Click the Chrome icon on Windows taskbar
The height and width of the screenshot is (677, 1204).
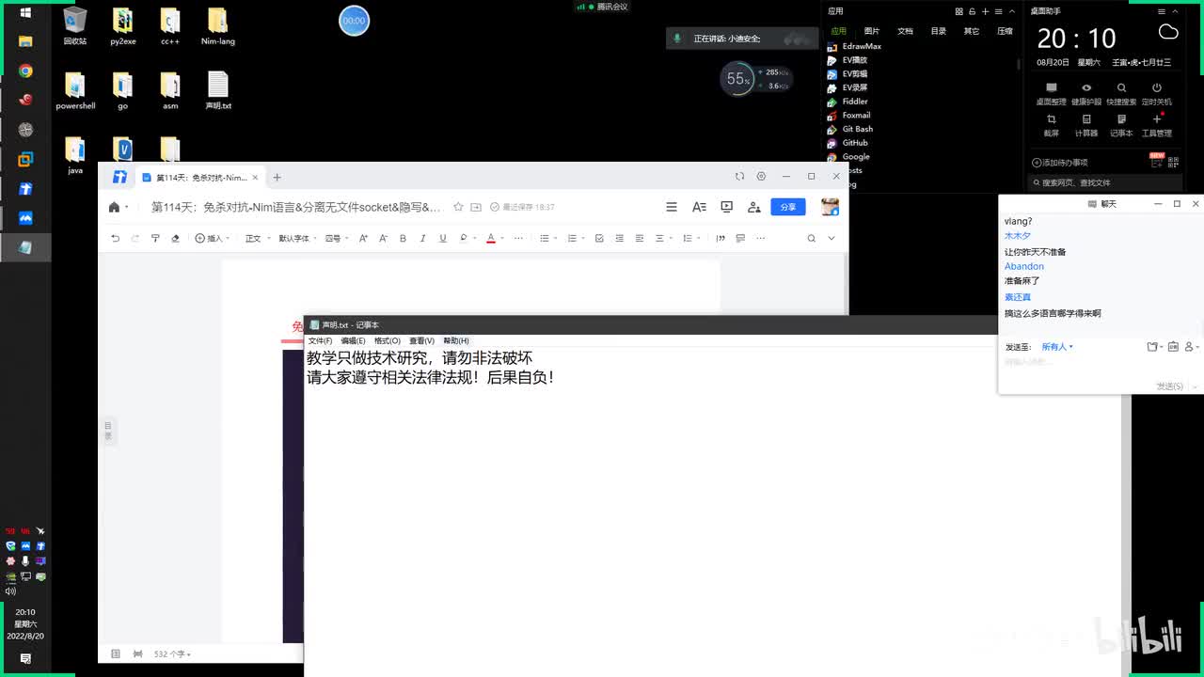[25, 71]
